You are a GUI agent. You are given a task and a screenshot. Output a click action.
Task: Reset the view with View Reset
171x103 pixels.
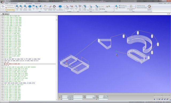click(30, 8)
